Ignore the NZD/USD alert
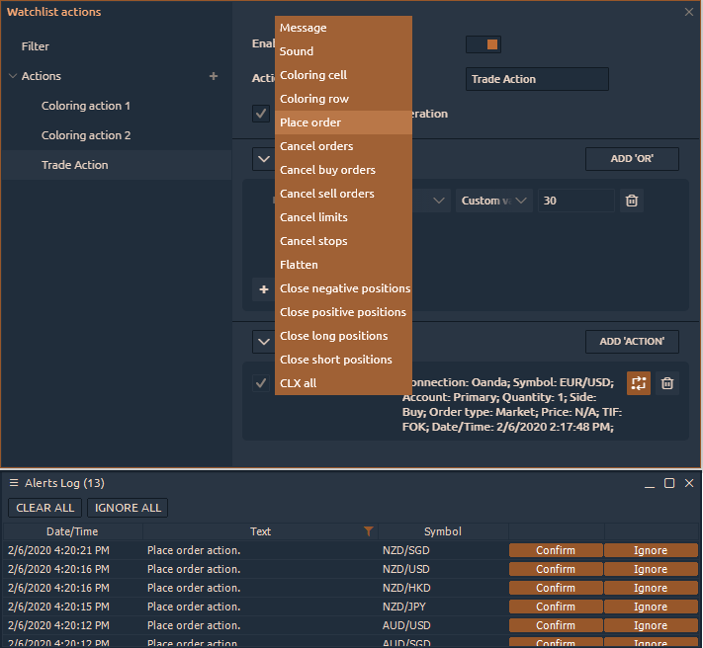The width and height of the screenshot is (703, 648). pyautogui.click(x=651, y=569)
